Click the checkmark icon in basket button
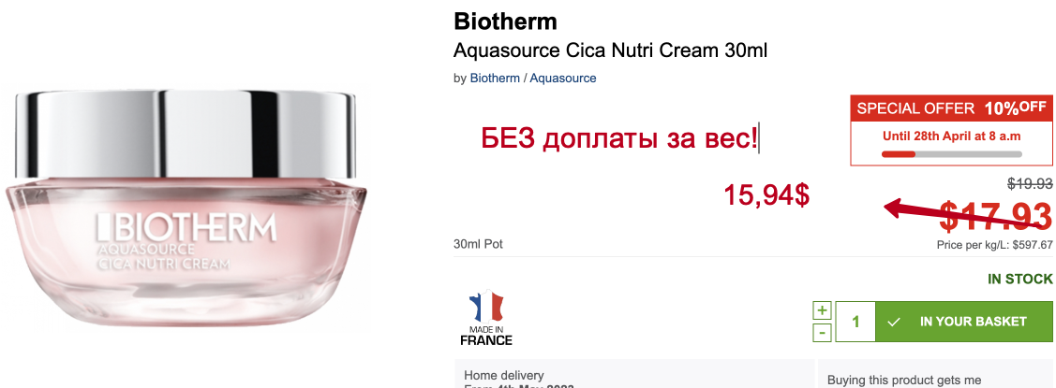The width and height of the screenshot is (1056, 388). 894,322
